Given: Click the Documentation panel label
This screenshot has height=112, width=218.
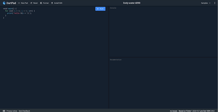Looking at the screenshot, I should point(116,60).
